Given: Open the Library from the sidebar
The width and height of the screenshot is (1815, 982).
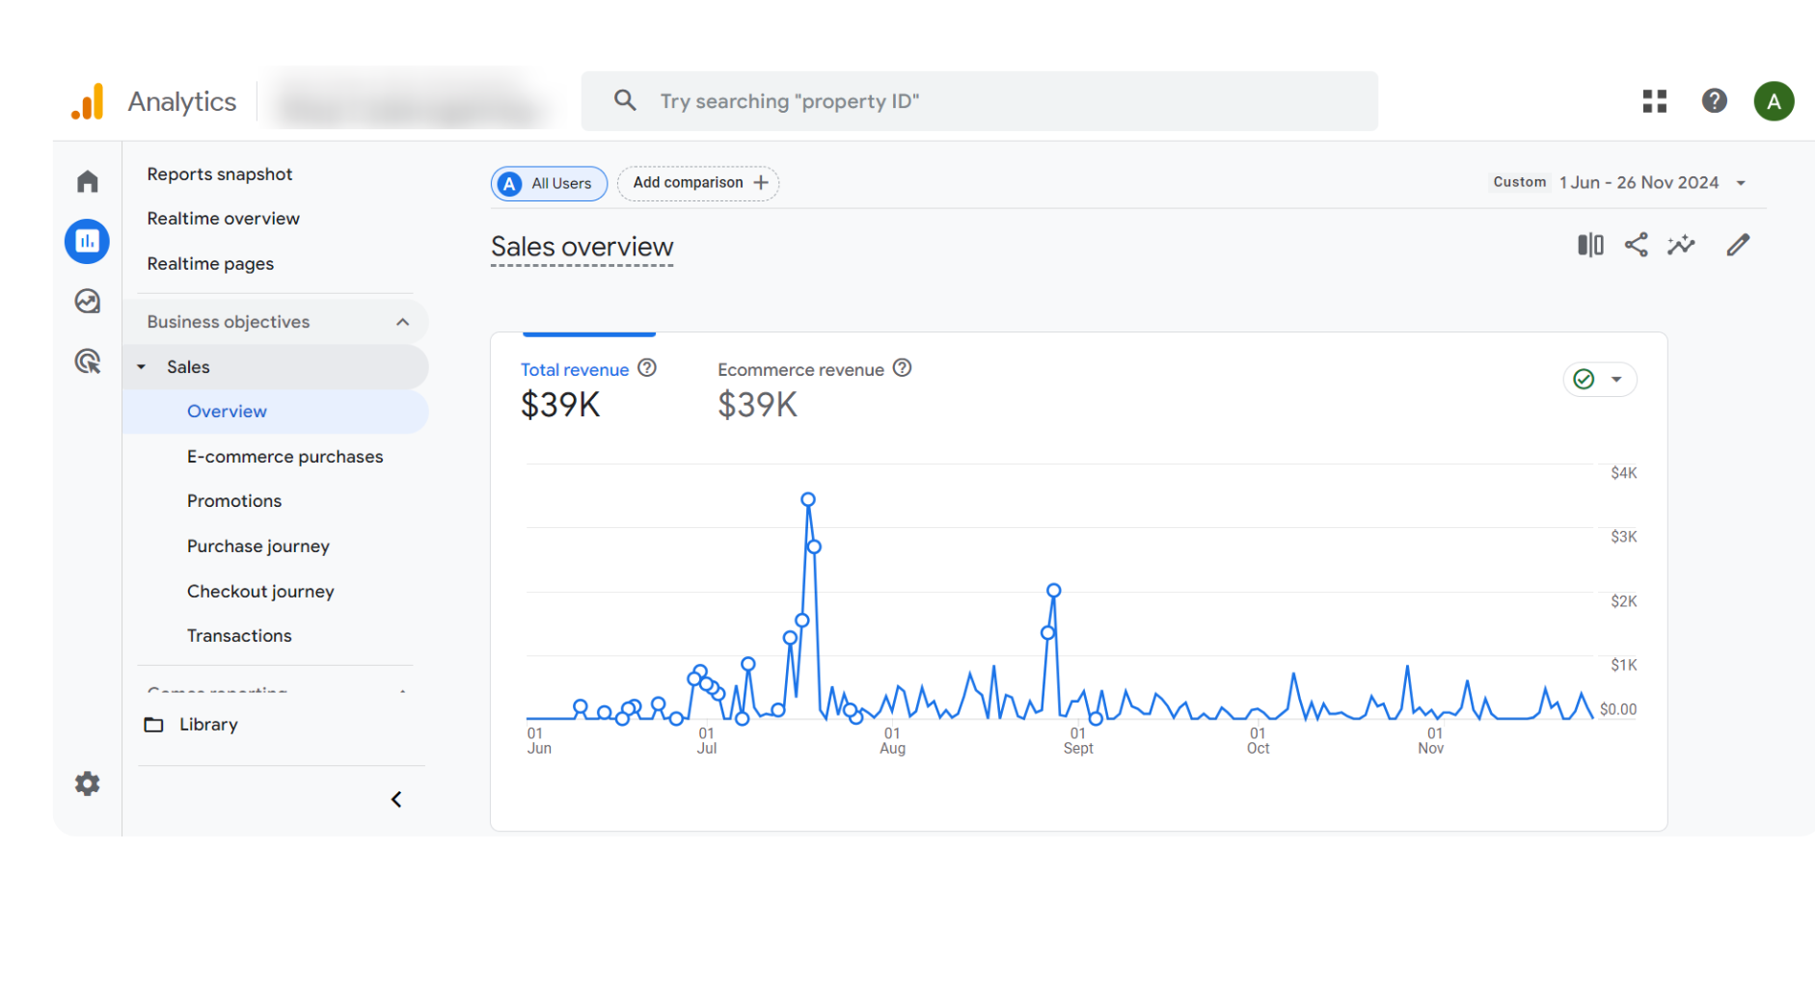Looking at the screenshot, I should point(207,724).
